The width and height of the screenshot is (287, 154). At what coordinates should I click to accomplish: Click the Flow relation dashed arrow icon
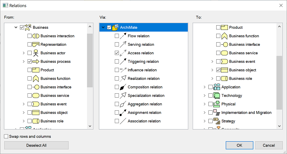point(123,36)
